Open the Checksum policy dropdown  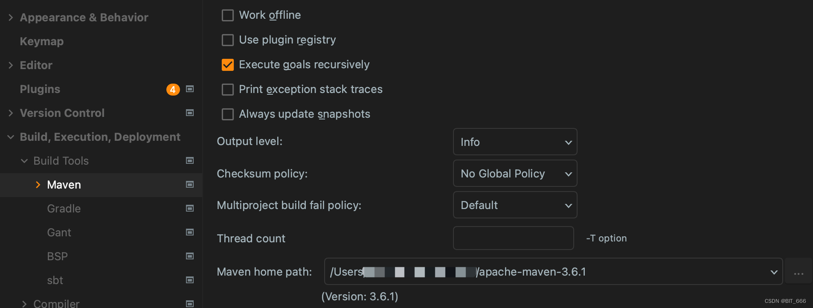[515, 174]
